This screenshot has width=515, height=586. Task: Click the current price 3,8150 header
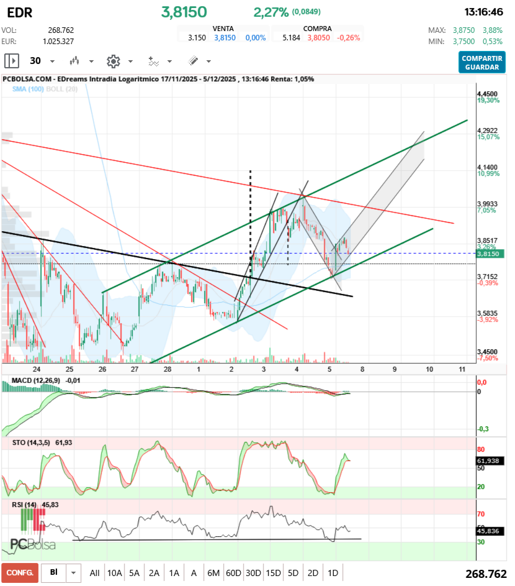click(x=184, y=12)
